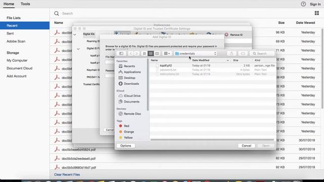The image size is (324, 182).
Task: Open Document Cloud under Storage
Action: pos(19,68)
